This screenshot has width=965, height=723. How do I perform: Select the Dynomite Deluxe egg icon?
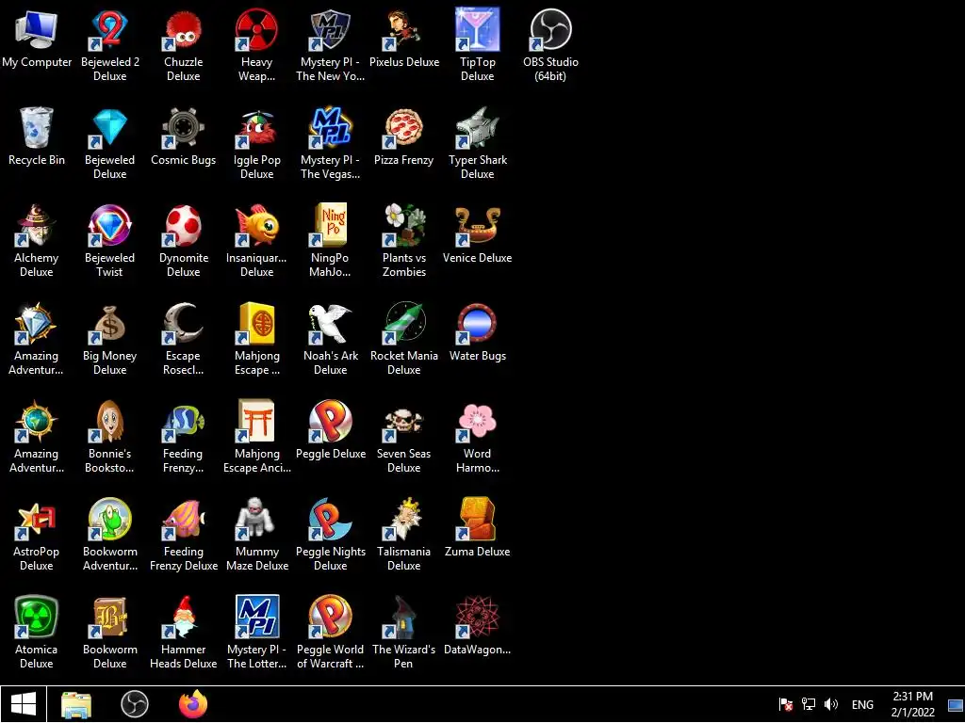tap(184, 225)
